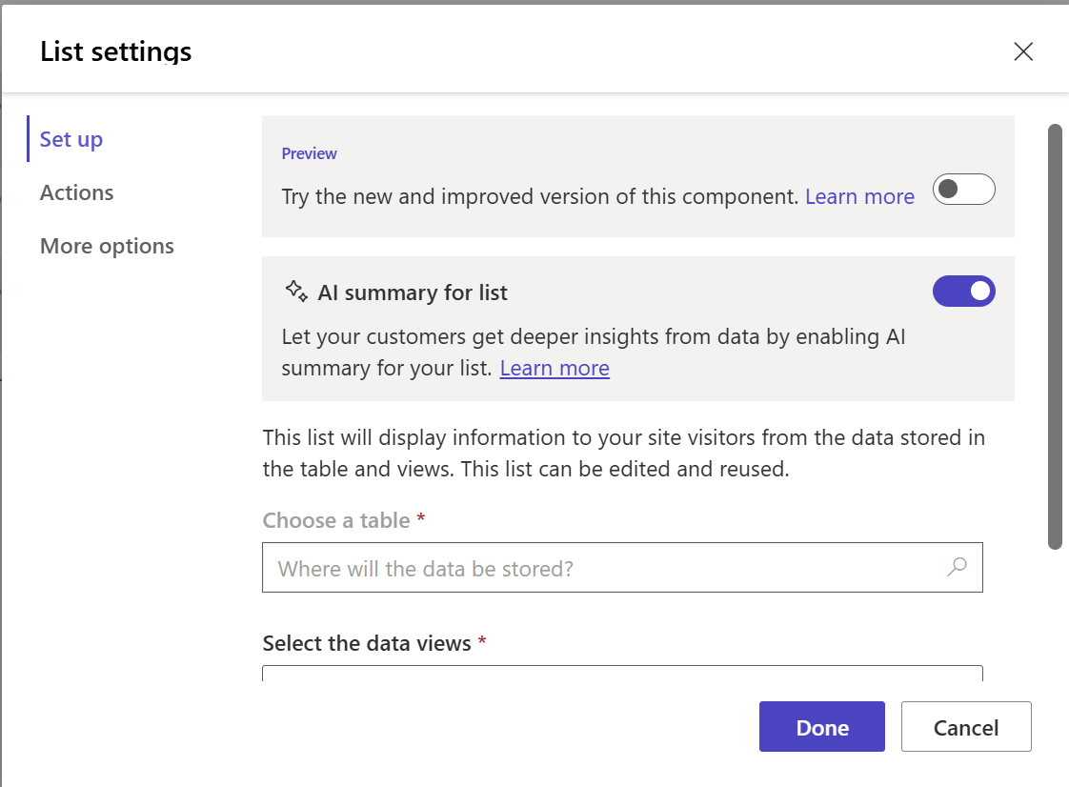Click the Choose a table label
Viewport: 1069px width, 787px height.
[x=336, y=520]
